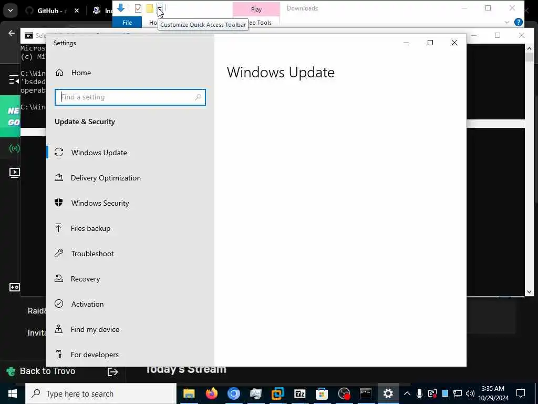
Task: Click Trovo live broadcast signal icon
Action: [14, 148]
